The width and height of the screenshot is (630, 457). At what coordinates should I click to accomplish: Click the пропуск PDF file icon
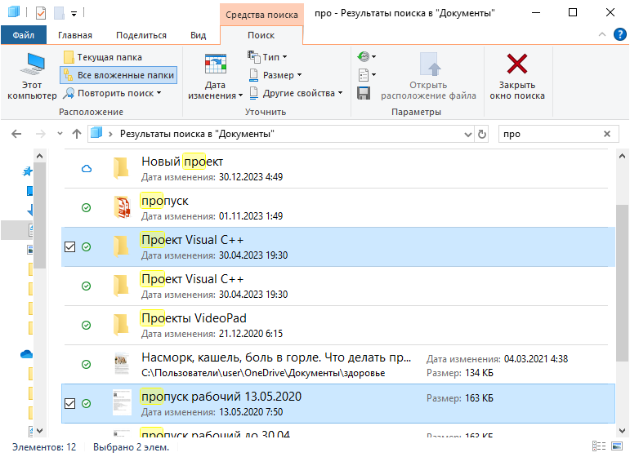pyautogui.click(x=122, y=207)
